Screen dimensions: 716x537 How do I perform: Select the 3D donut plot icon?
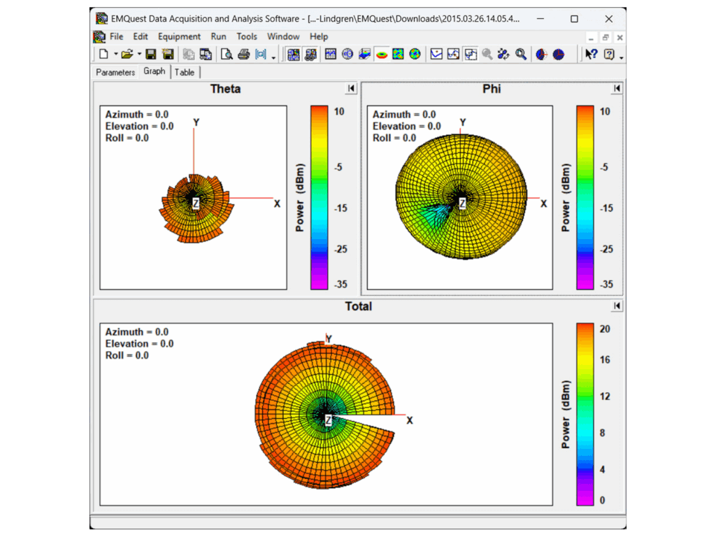(x=382, y=54)
